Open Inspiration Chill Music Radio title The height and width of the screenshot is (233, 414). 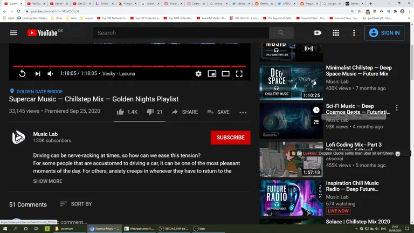(x=352, y=186)
